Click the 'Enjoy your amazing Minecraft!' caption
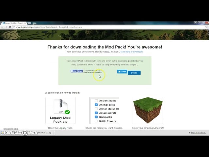 click(148, 128)
